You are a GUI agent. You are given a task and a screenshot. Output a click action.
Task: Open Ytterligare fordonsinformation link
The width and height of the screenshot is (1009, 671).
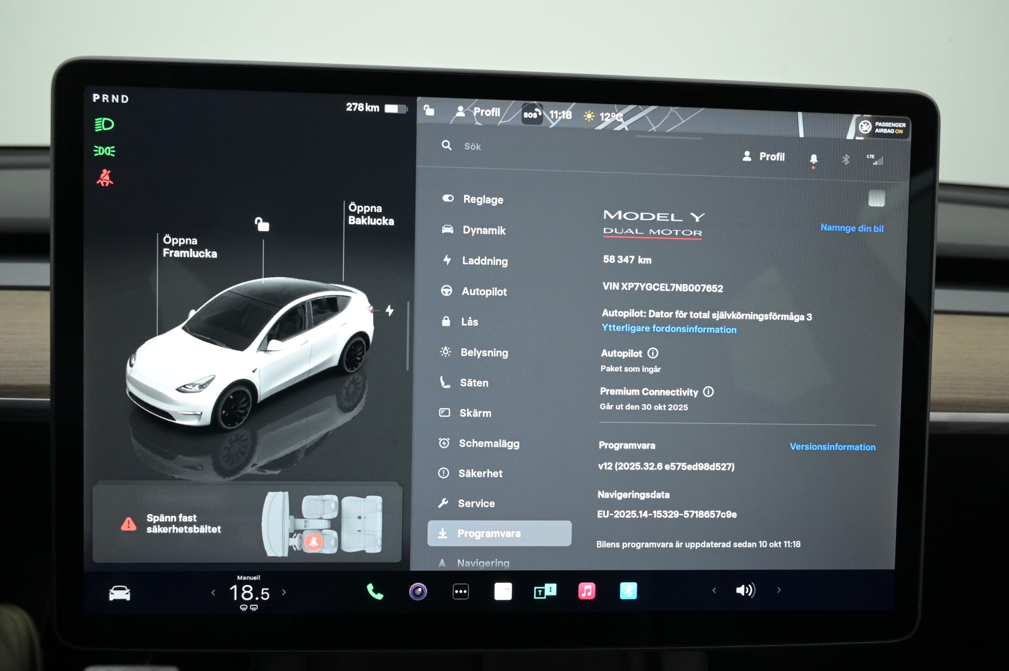click(669, 329)
